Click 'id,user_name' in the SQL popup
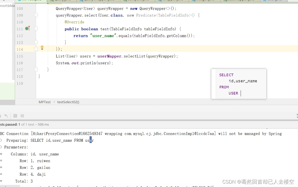This screenshot has width=298, height=187. tap(243, 81)
